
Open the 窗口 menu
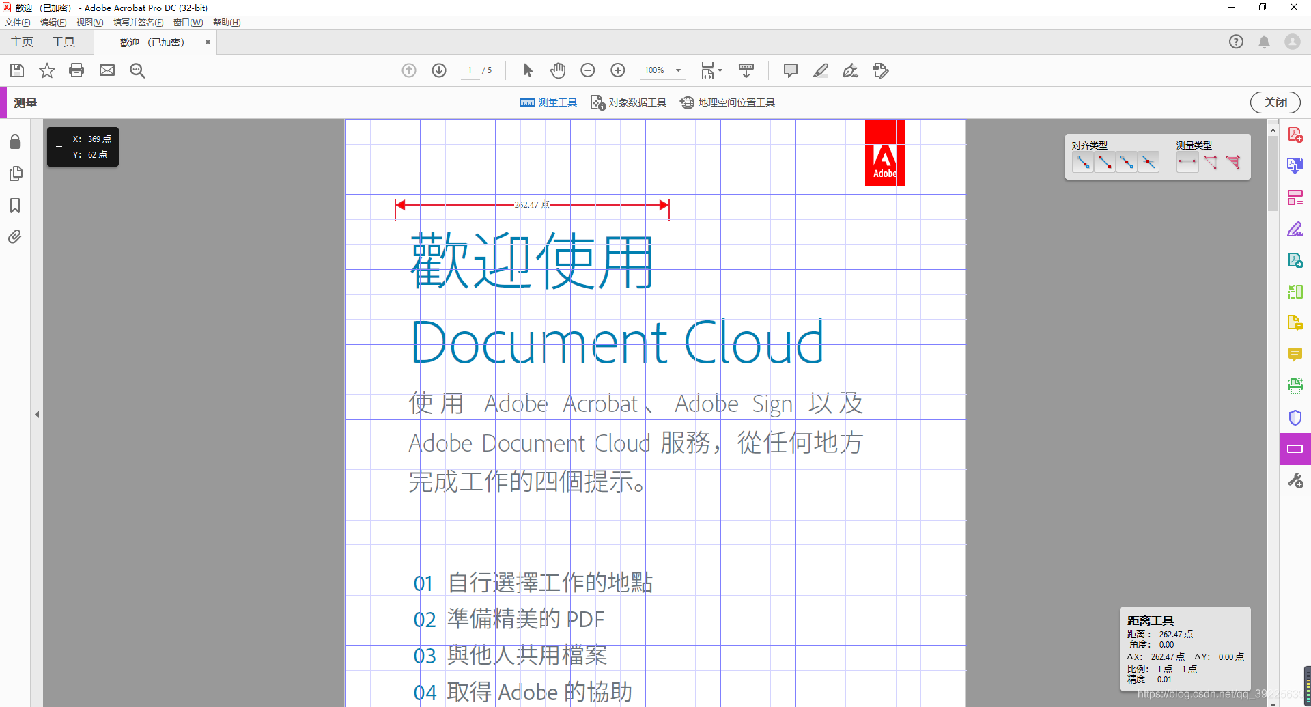pos(188,22)
